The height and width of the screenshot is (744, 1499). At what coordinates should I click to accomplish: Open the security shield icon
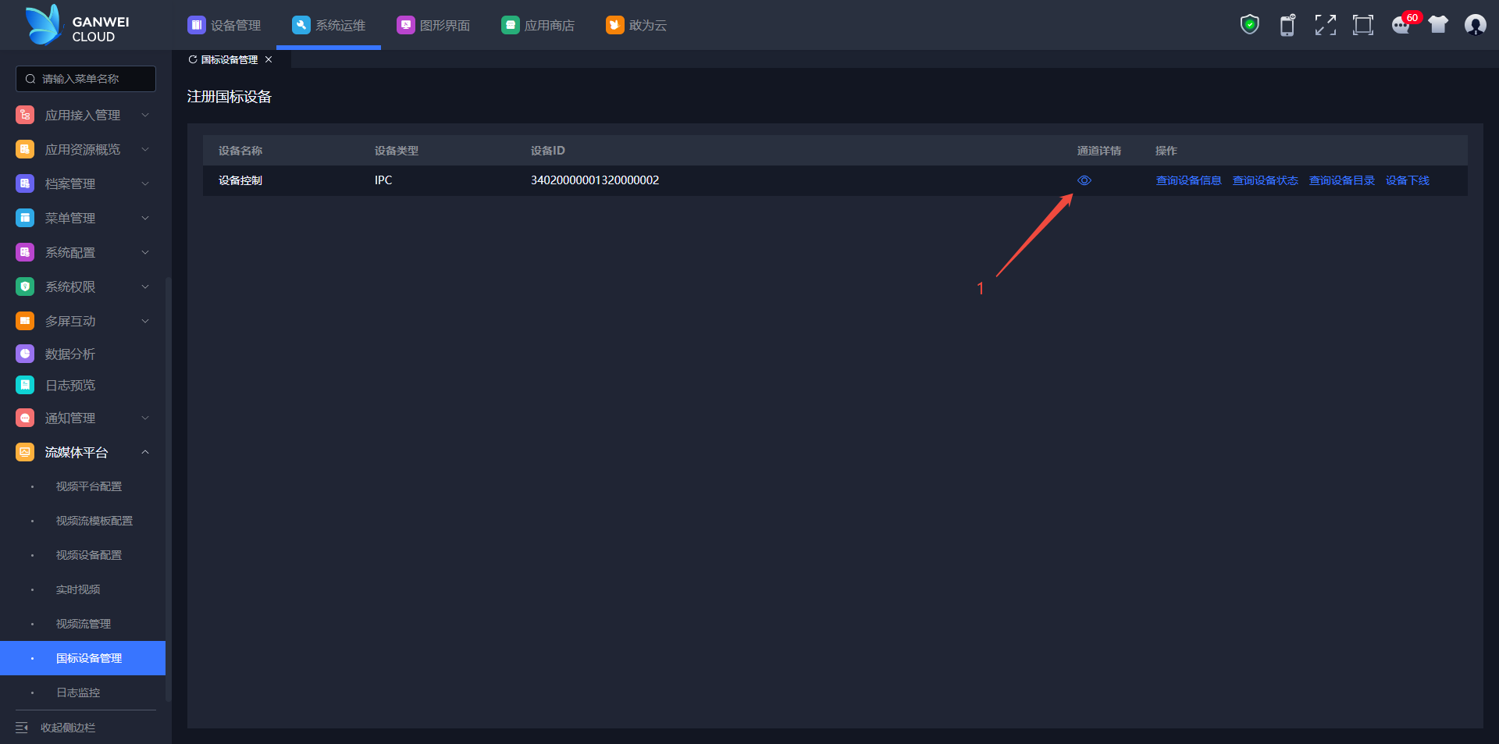tap(1250, 25)
